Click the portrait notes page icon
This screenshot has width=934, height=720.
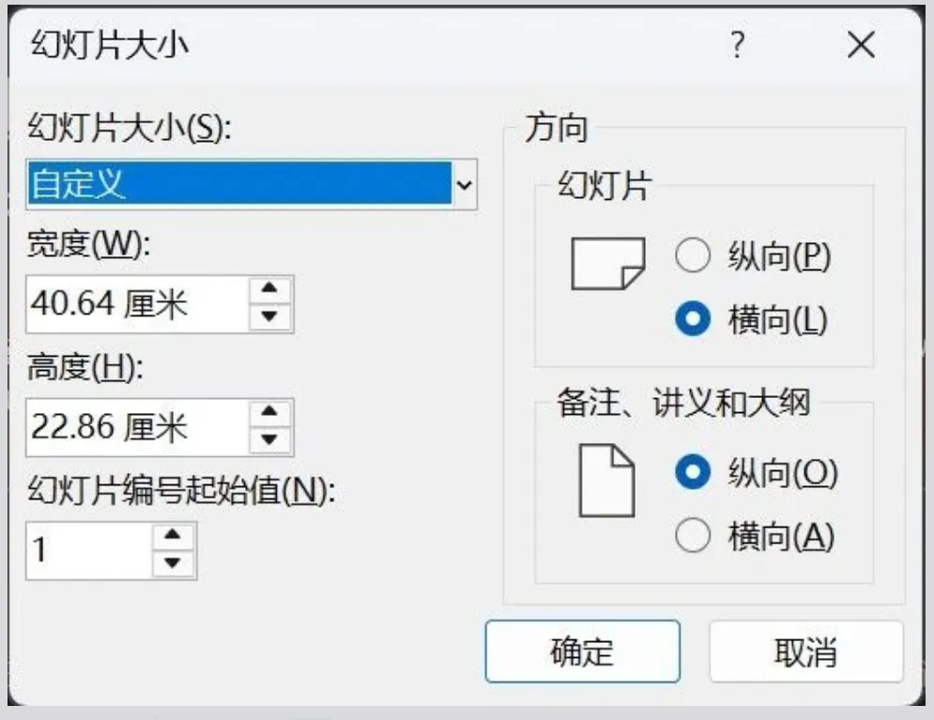tap(606, 482)
